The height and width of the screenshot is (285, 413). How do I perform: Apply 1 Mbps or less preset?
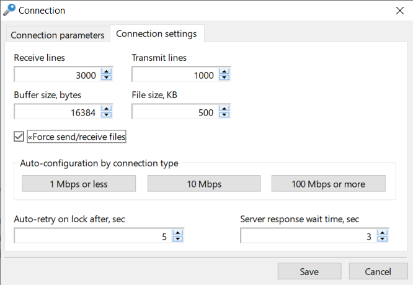point(79,184)
